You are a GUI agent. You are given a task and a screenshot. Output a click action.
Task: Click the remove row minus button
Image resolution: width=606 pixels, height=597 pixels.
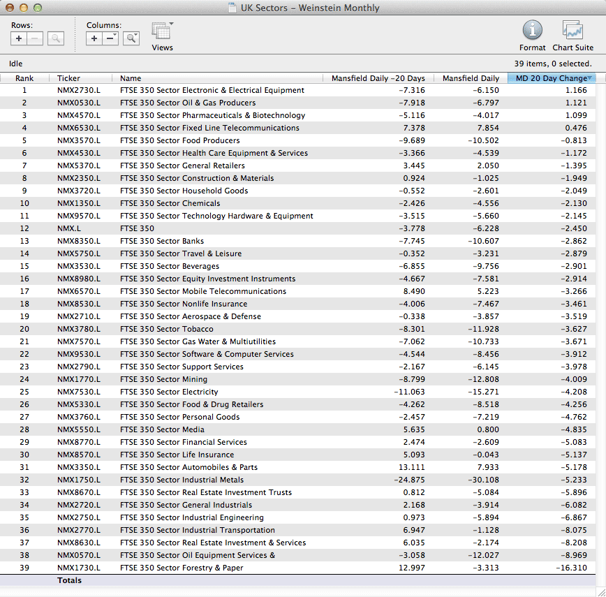[35, 38]
